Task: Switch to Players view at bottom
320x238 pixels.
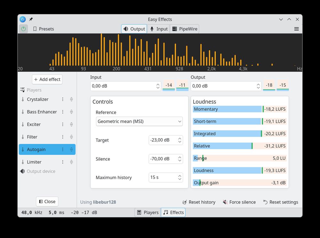Action: tap(148, 212)
